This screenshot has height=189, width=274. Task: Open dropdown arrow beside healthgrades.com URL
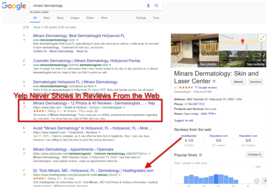tap(120, 175)
